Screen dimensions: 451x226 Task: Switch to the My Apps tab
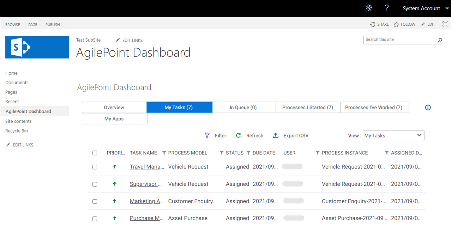coord(114,119)
